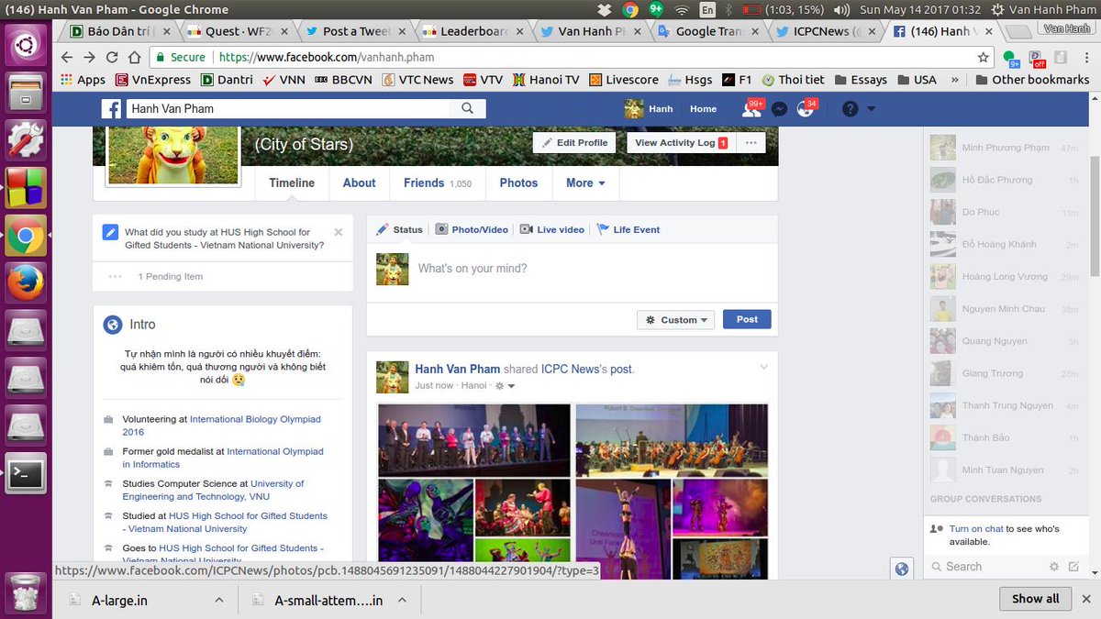The image size is (1101, 619).
Task: Open the Photos tab
Action: point(518,182)
